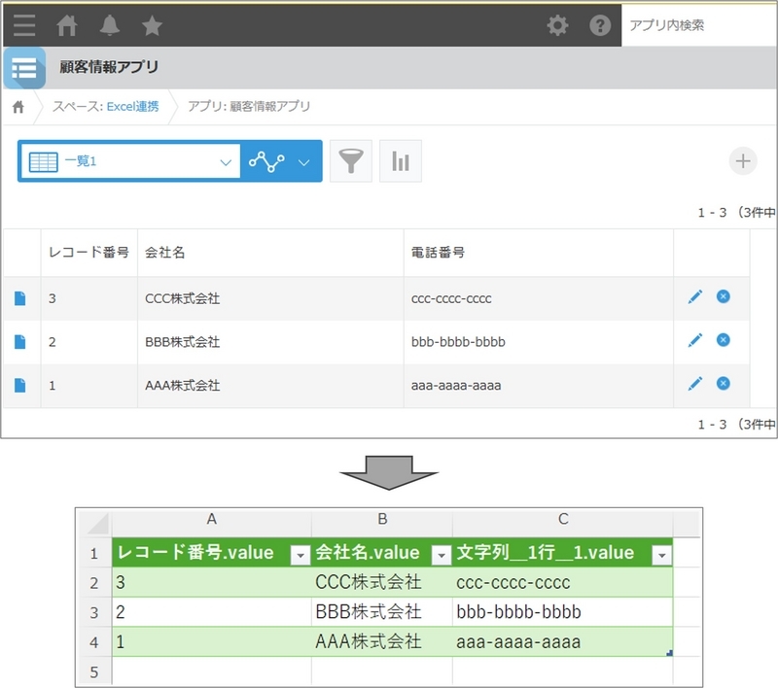Screen dimensions: 778x688
Task: Open the 一覧1 view selector
Action: pyautogui.click(x=126, y=160)
